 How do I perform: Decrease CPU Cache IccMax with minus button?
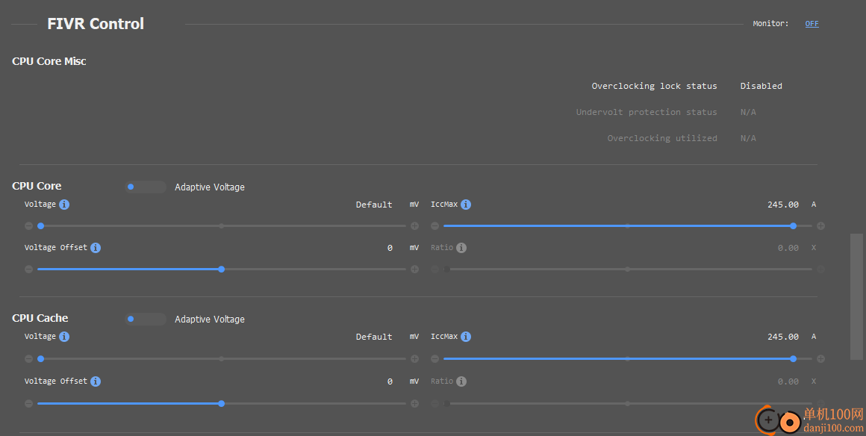[434, 358]
